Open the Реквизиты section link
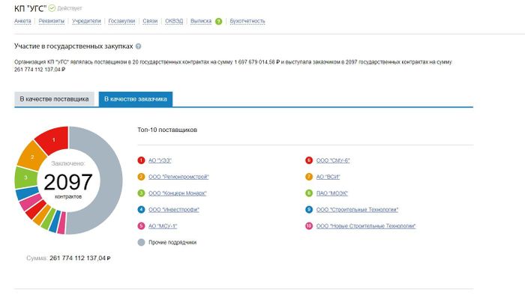 (x=51, y=21)
